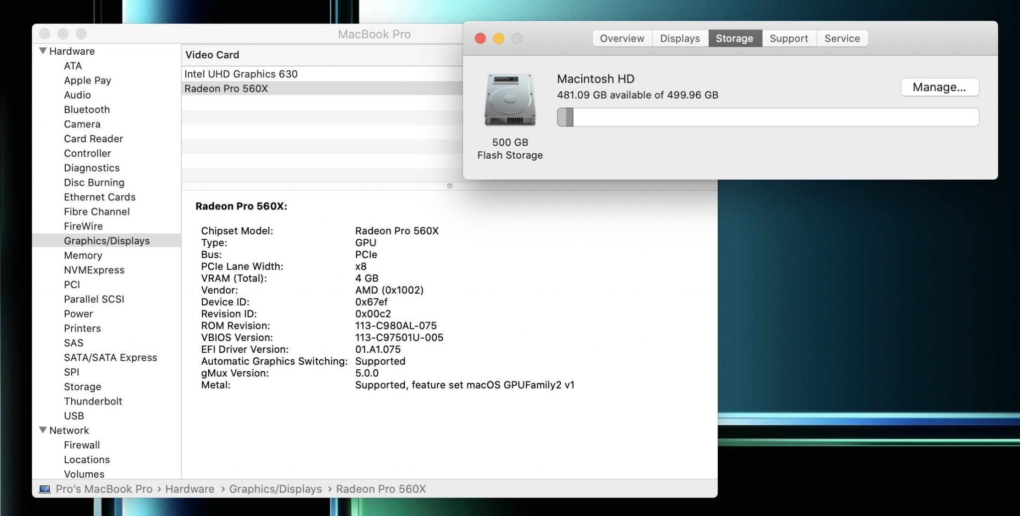
Task: Open Memory in the sidebar
Action: coord(83,256)
